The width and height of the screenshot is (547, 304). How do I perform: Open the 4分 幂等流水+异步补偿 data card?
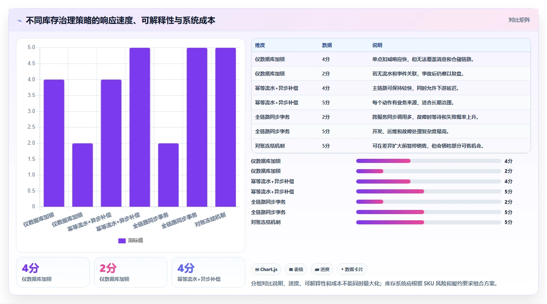[208, 272]
